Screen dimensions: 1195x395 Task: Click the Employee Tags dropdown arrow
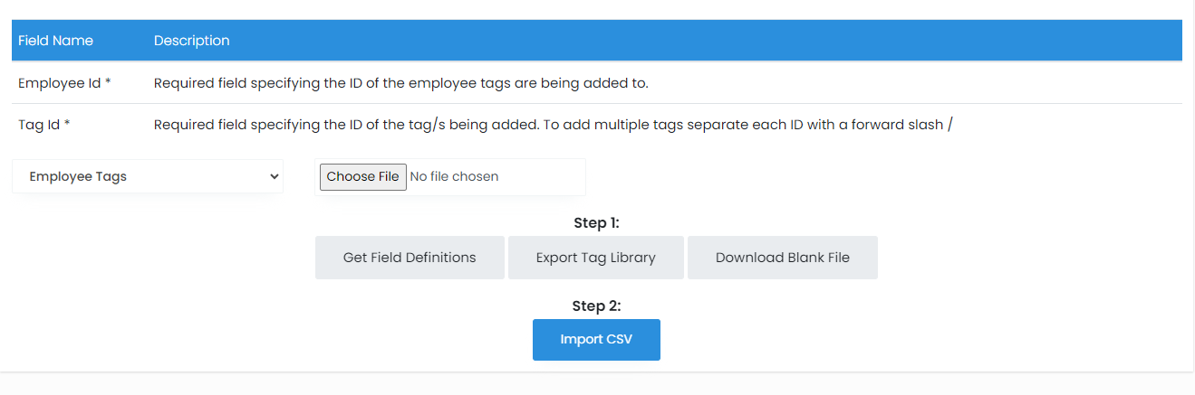[275, 177]
